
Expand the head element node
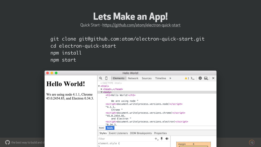101,89
